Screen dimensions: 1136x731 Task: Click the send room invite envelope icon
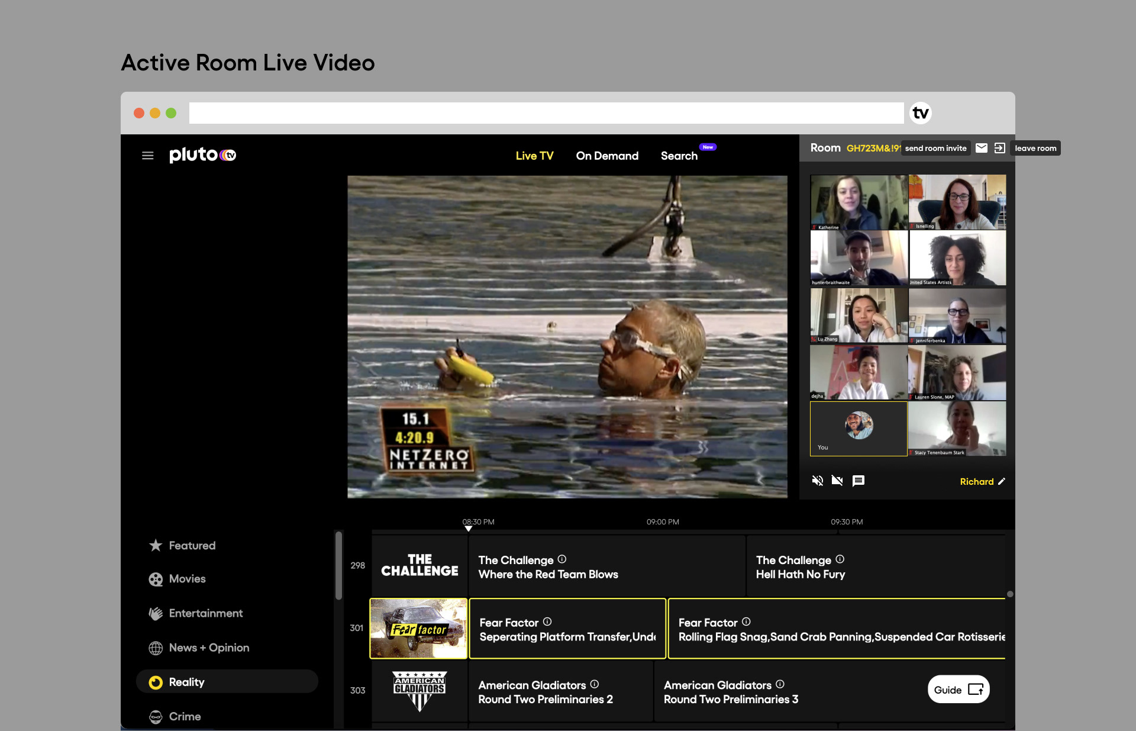tap(982, 148)
